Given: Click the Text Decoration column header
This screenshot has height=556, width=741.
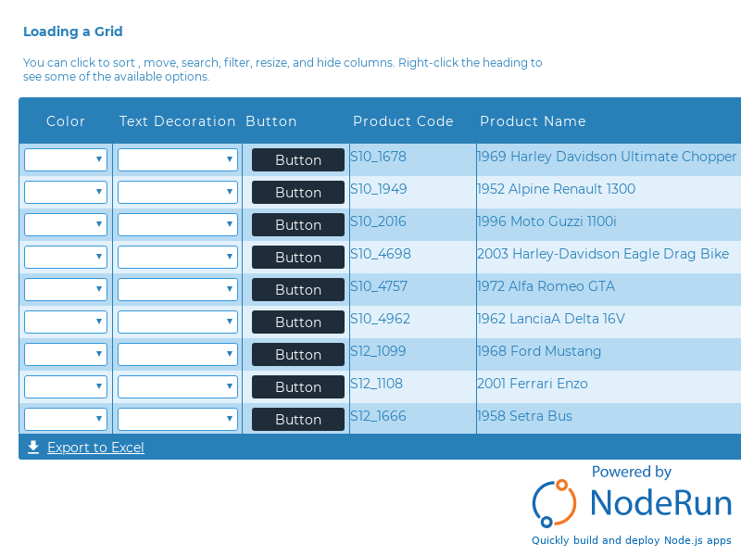Looking at the screenshot, I should pos(178,121).
